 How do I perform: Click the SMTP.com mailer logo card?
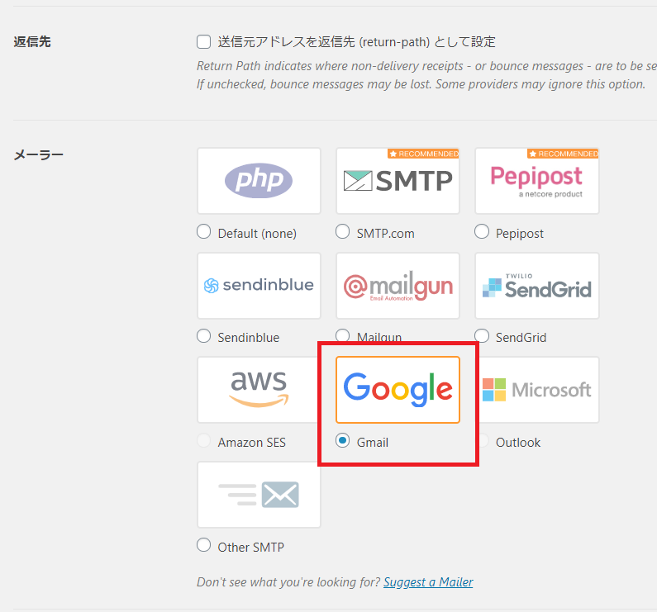click(398, 181)
